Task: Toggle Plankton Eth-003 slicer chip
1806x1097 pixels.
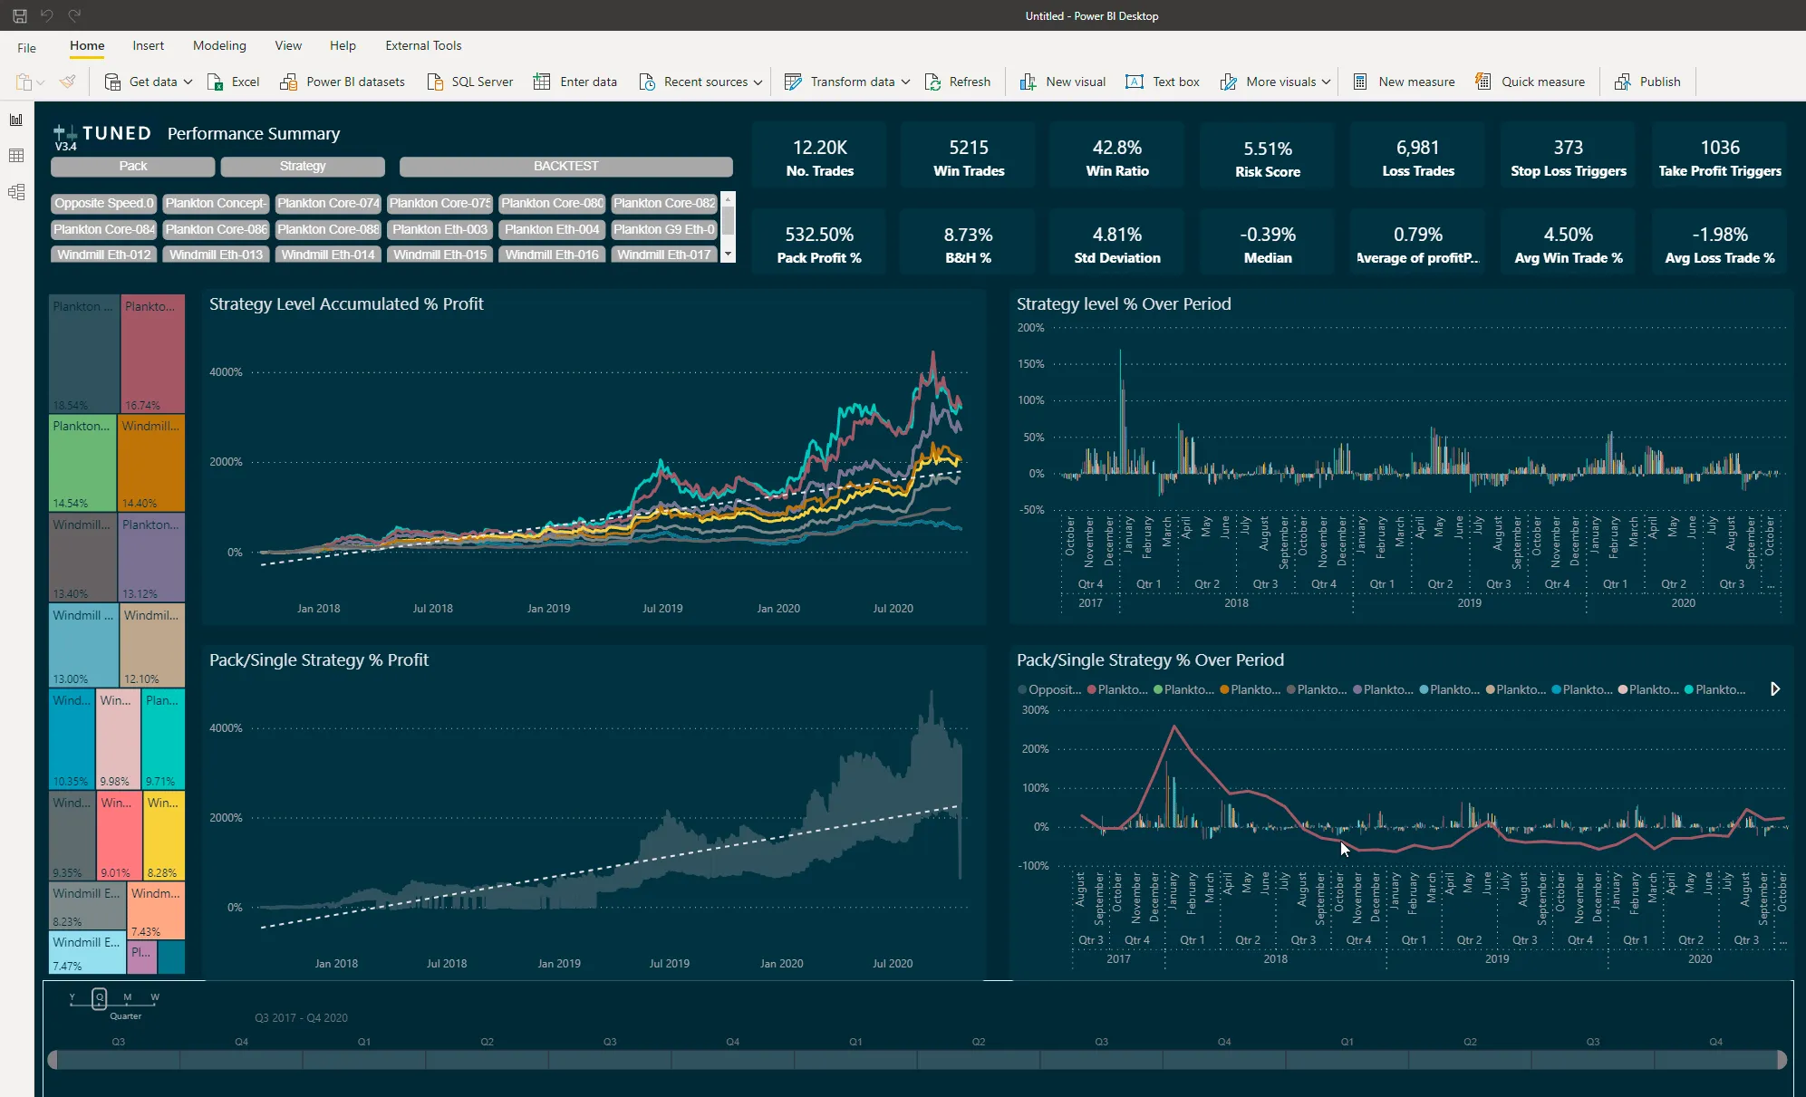Action: tap(440, 229)
